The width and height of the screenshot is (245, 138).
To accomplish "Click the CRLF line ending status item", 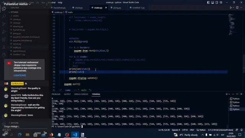I will tap(192, 130).
